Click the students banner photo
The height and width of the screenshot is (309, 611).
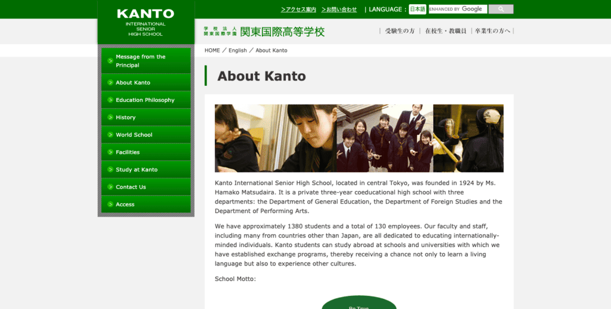359,138
